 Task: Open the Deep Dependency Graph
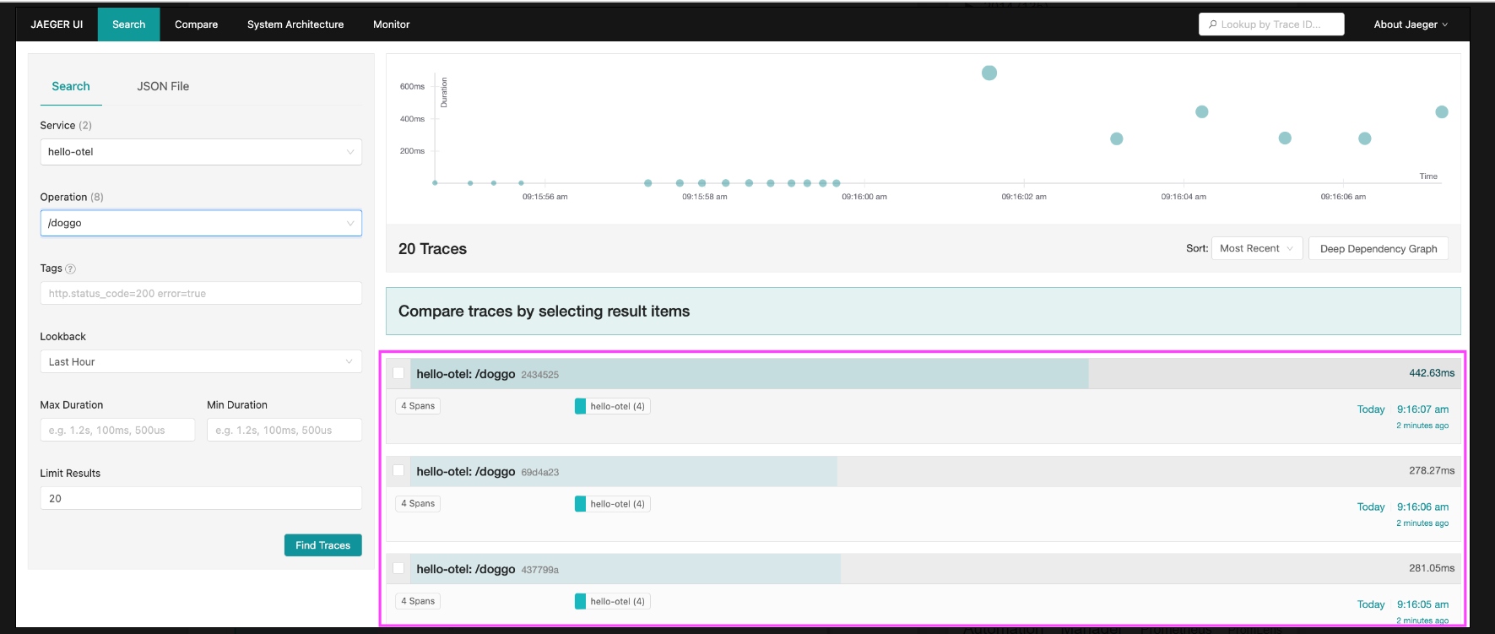[x=1379, y=248]
